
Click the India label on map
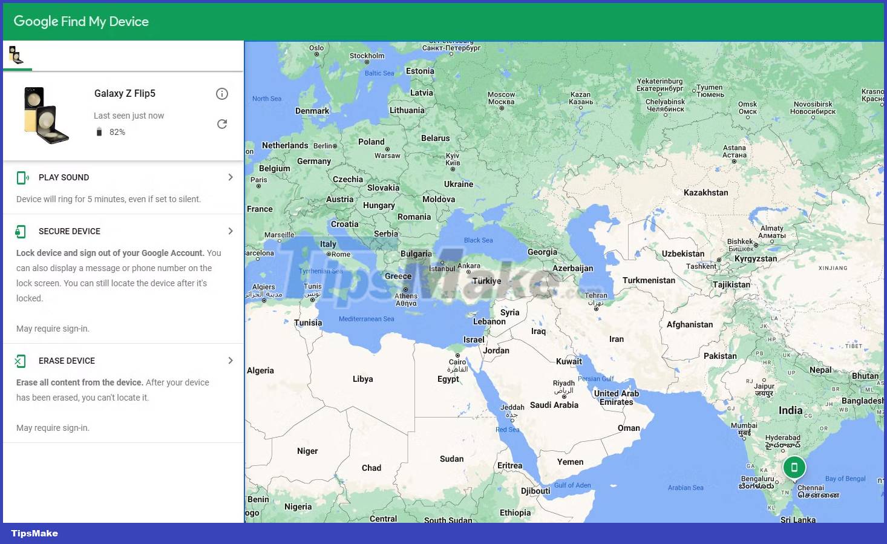coord(790,410)
